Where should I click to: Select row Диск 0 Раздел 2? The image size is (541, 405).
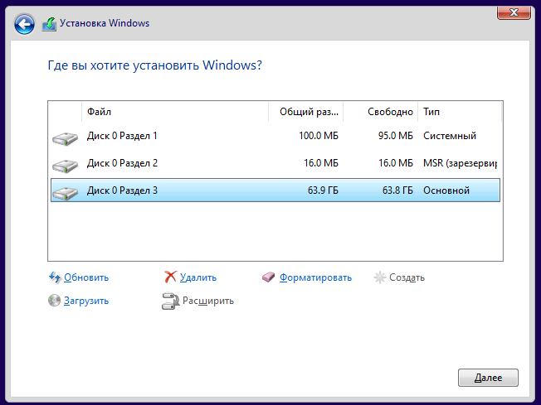tap(275, 163)
